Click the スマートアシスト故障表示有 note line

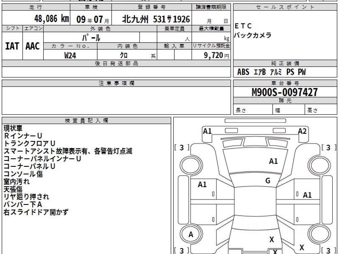(68, 151)
